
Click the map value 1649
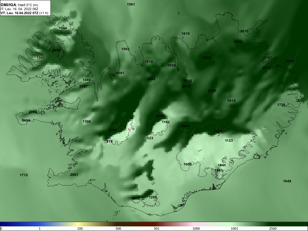(287, 181)
